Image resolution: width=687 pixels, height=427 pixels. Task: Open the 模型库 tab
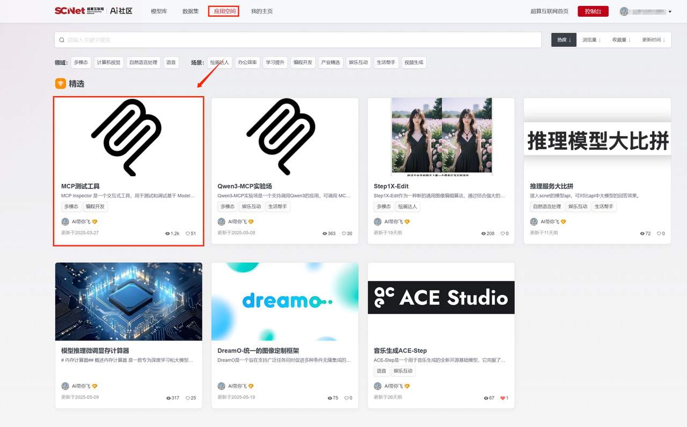159,11
